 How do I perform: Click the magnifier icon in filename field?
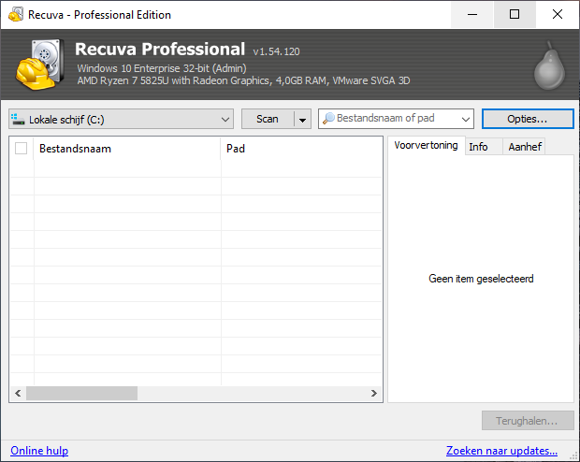pyautogui.click(x=328, y=119)
